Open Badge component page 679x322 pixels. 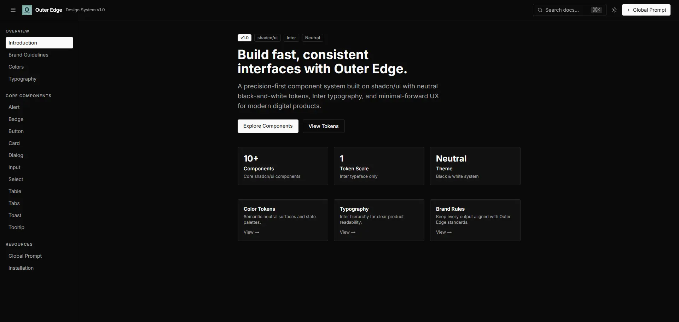(39, 119)
